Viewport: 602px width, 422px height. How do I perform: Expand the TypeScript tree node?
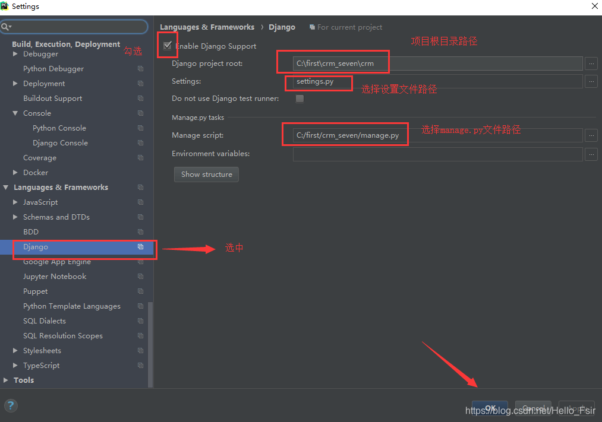[15, 365]
